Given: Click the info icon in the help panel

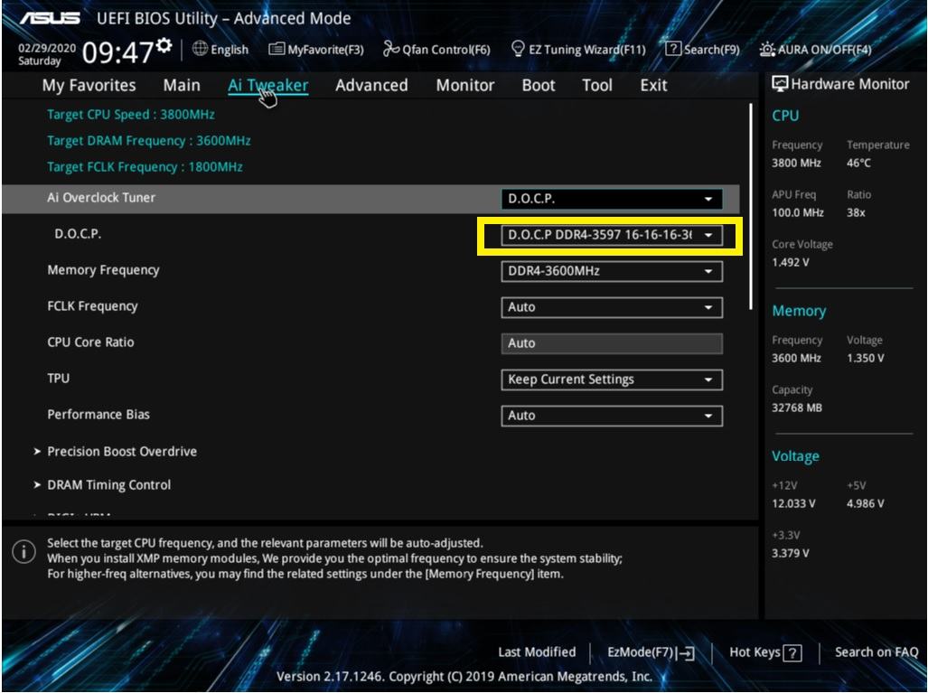Looking at the screenshot, I should tap(23, 552).
